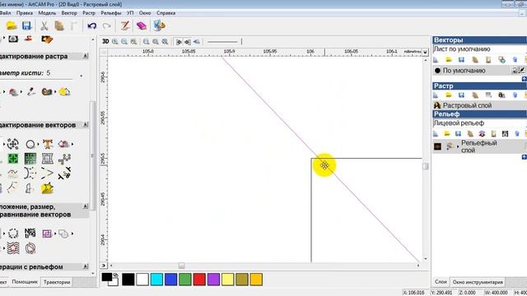This screenshot has width=527, height=296.
Task: Copy with the toolbar copy icon
Action: [x=59, y=25]
